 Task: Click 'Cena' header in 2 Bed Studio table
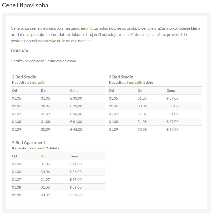coord(74,91)
